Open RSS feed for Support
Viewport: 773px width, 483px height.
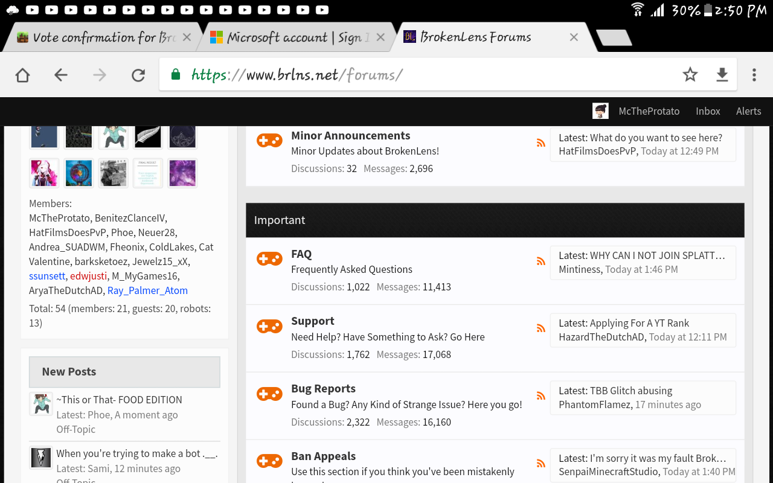coord(540,329)
